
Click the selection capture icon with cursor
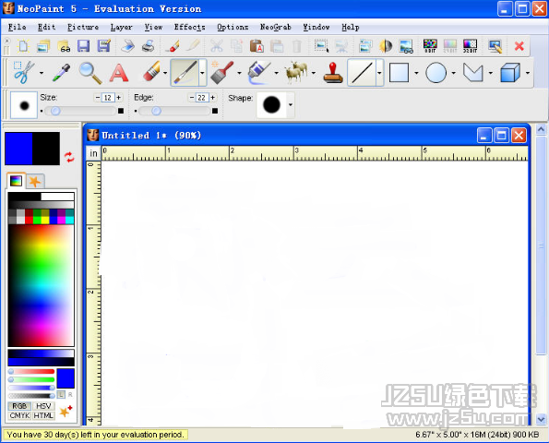pos(321,46)
